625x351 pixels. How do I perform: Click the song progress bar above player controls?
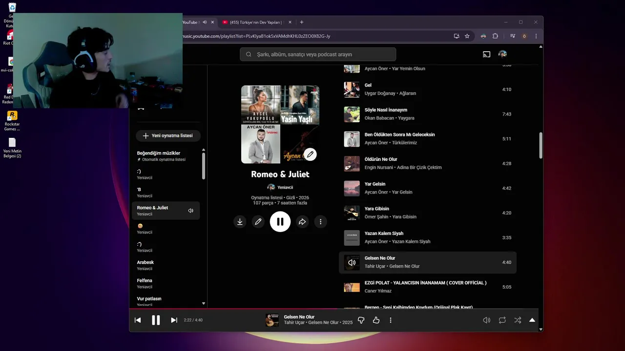333,309
